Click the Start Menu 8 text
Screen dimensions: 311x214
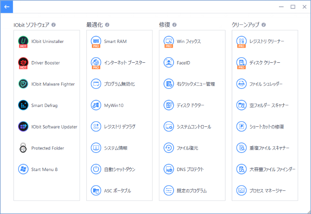(44, 169)
